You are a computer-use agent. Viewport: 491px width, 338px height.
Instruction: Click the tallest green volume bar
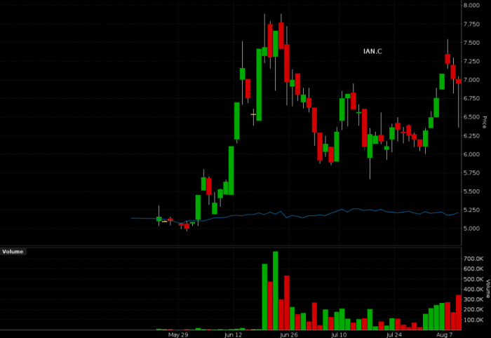(276, 291)
